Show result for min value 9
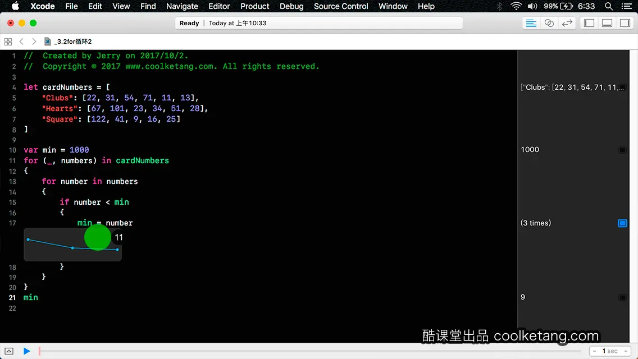Image resolution: width=638 pixels, height=359 pixels. pyautogui.click(x=622, y=298)
